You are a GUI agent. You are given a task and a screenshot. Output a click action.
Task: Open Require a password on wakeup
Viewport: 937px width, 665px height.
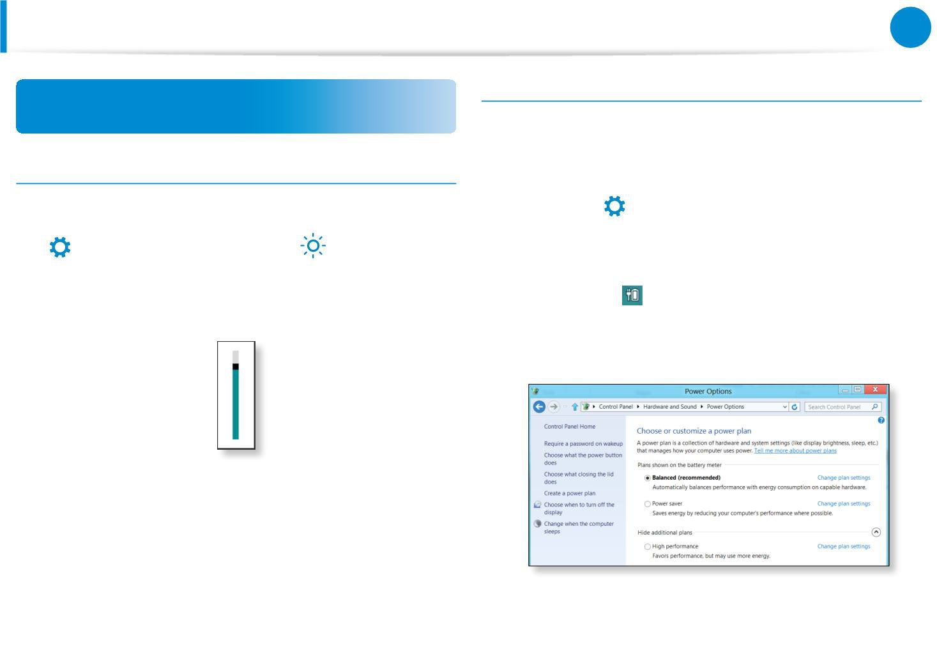[583, 444]
